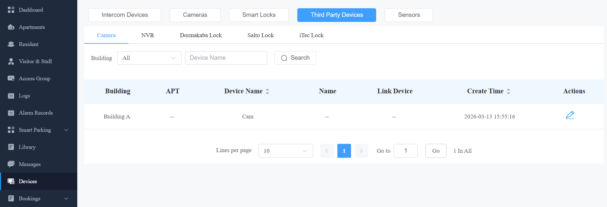Click the edit pencil icon for Cam
607x207 pixels.
[x=570, y=115]
